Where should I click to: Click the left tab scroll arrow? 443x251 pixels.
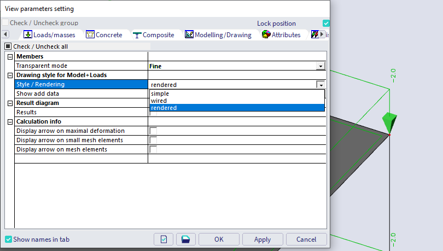(x=5, y=34)
